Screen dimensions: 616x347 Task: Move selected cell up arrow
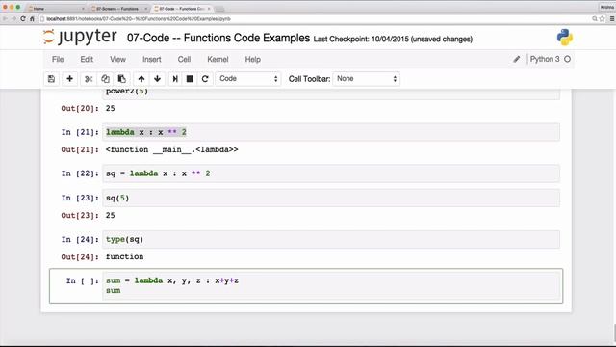(x=141, y=79)
